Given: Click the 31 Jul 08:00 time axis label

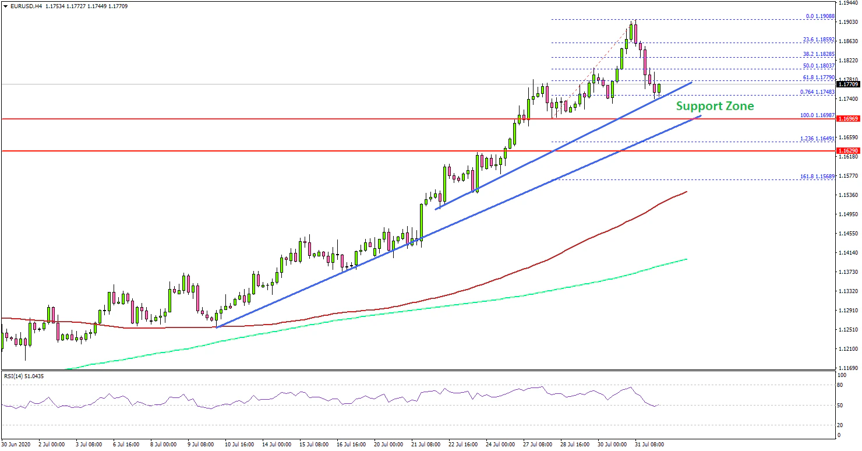Looking at the screenshot, I should click(648, 444).
